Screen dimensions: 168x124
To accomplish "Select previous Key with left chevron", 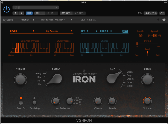I will point(87,31).
